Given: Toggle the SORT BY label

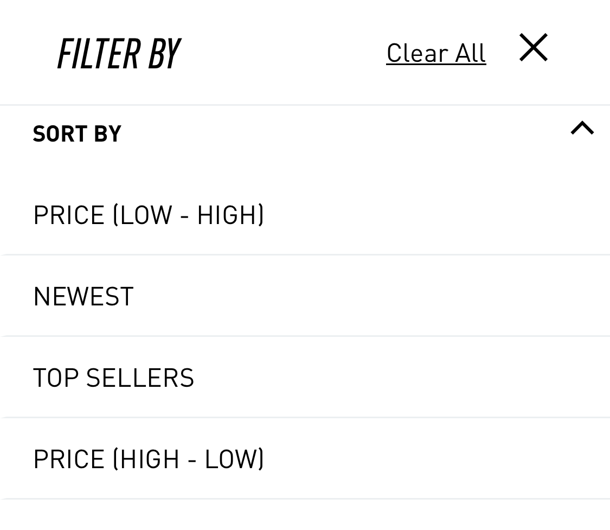Looking at the screenshot, I should (x=77, y=133).
